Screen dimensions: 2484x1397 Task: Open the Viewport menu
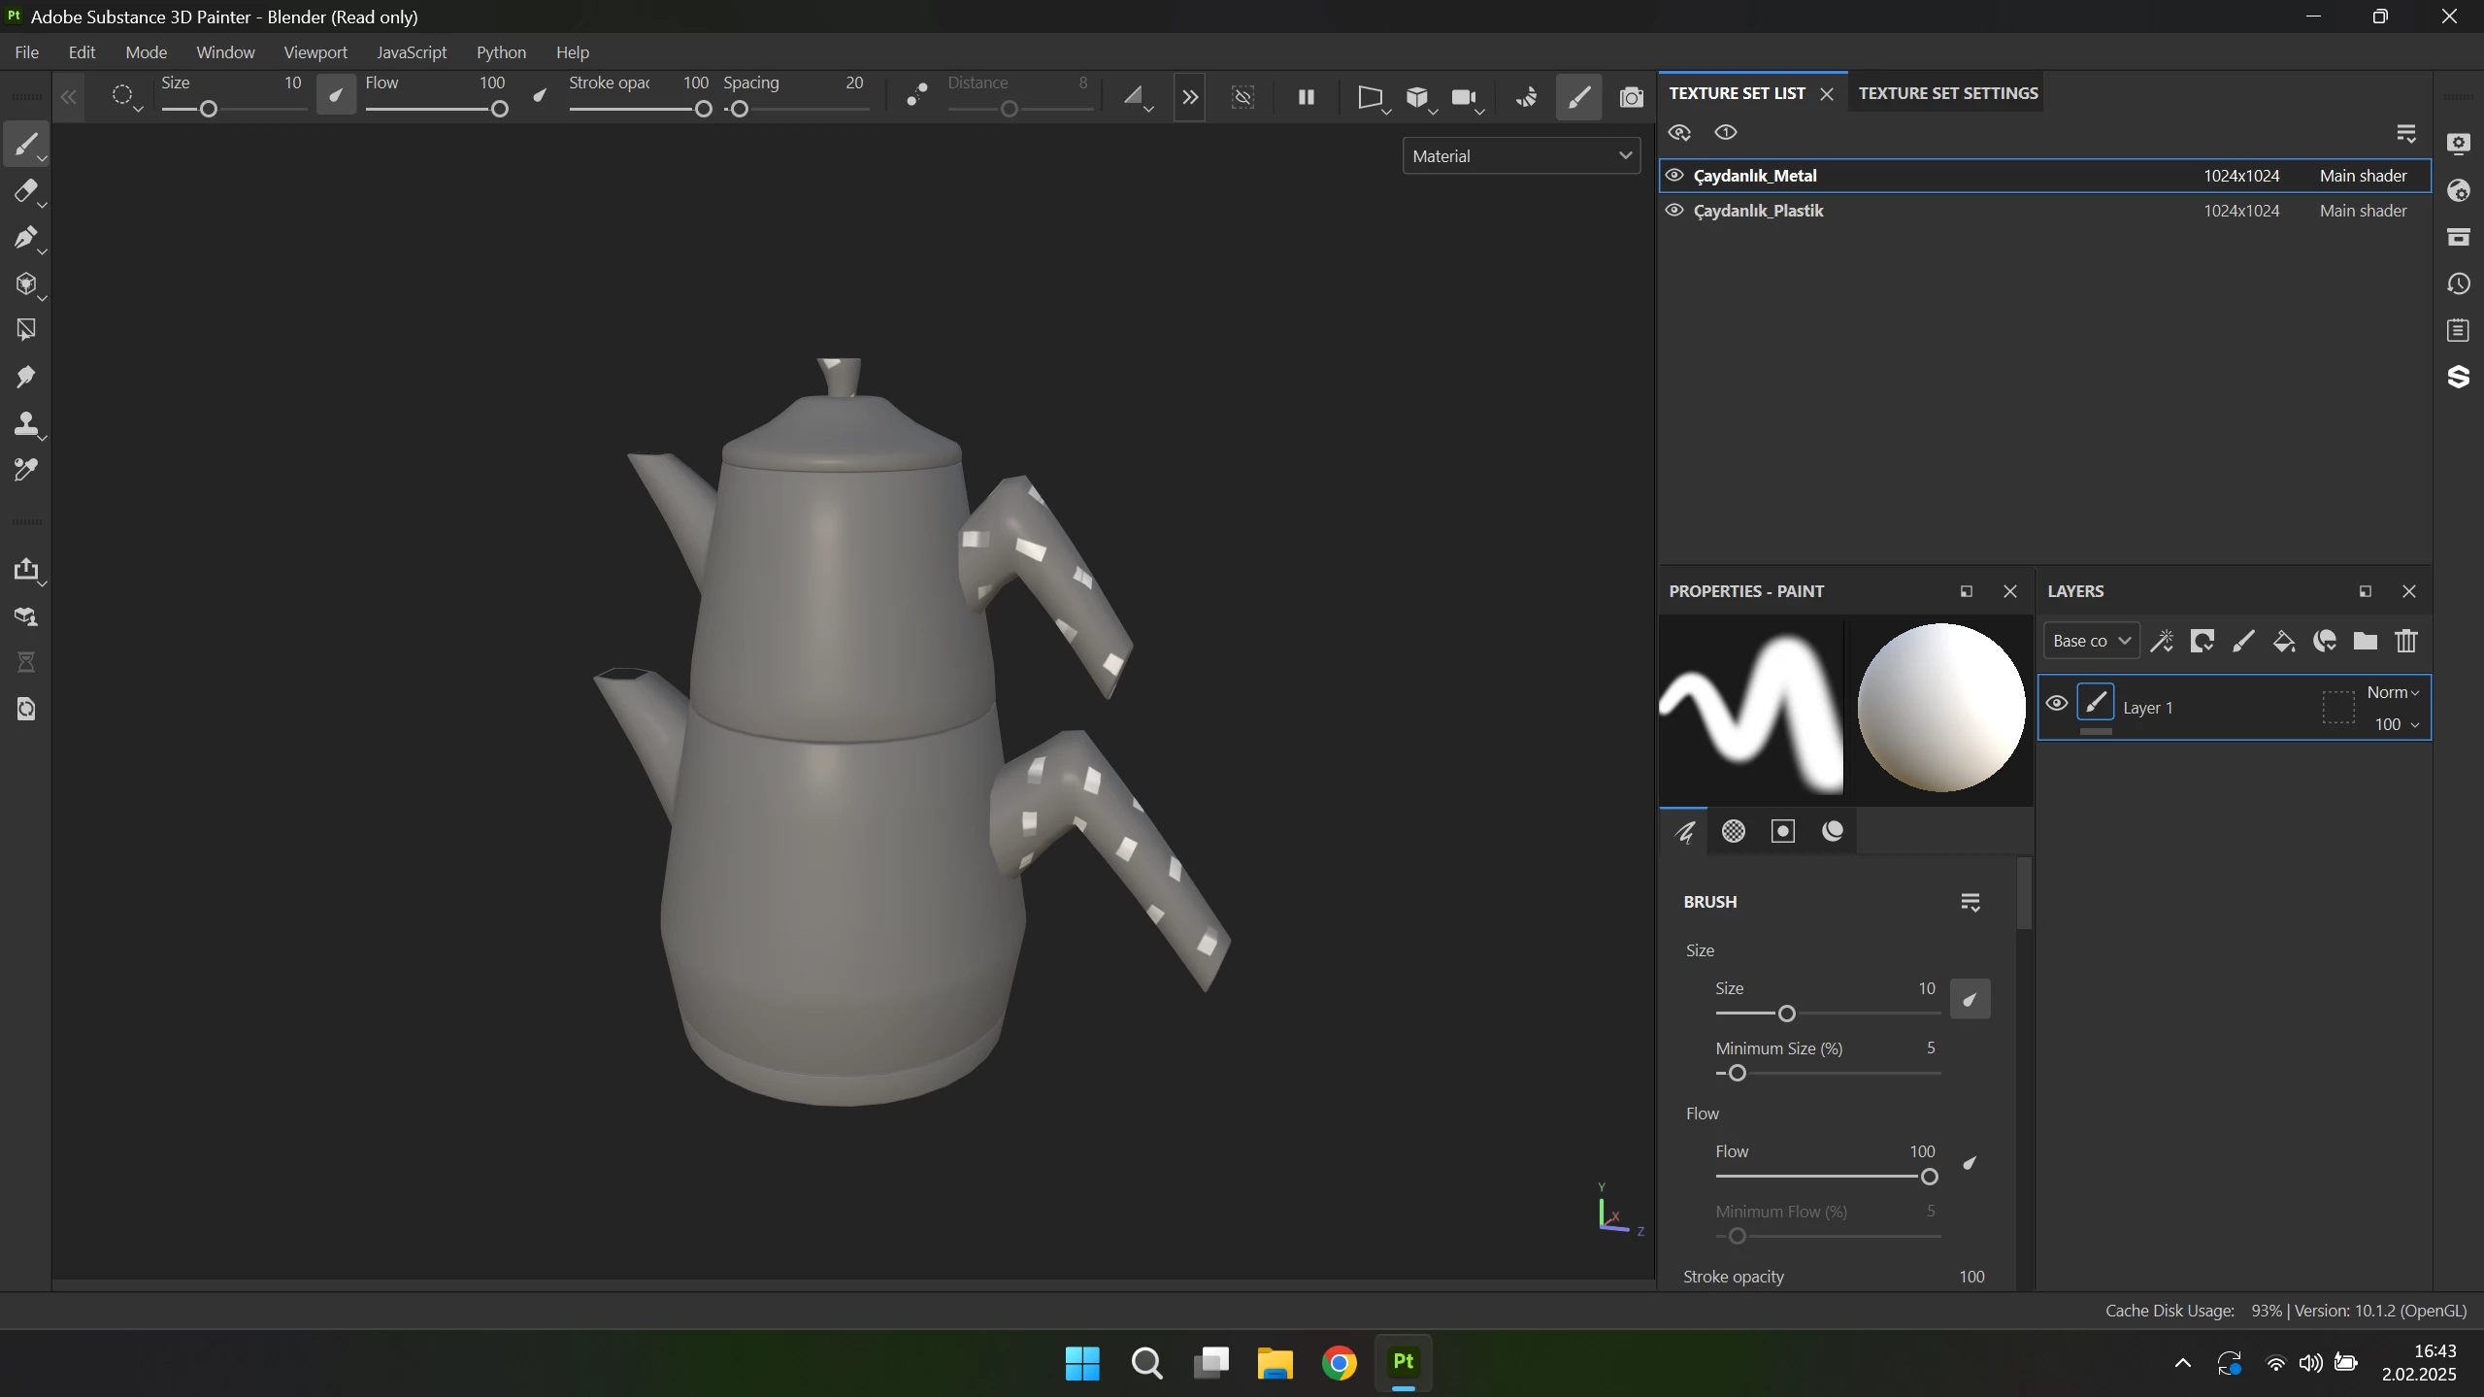click(x=315, y=52)
